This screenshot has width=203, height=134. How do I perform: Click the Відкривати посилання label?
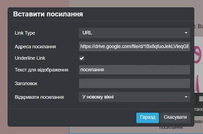tap(39, 97)
